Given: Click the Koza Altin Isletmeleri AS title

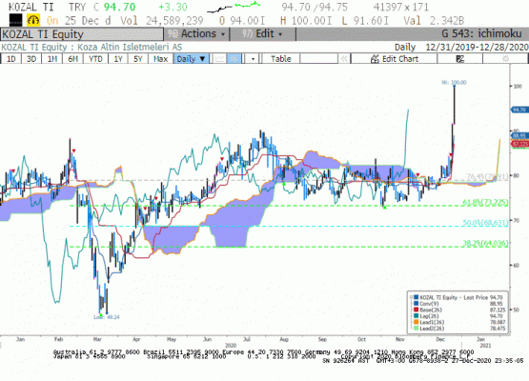Looking at the screenshot, I should pos(130,47).
